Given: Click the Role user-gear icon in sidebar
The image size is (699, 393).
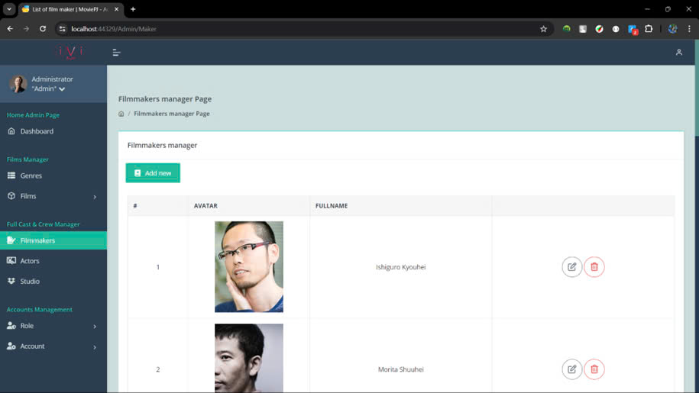Looking at the screenshot, I should (11, 326).
